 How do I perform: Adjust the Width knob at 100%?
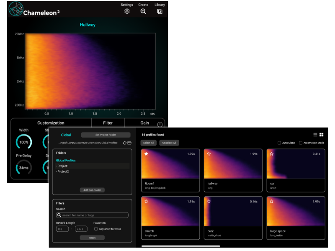(24, 142)
